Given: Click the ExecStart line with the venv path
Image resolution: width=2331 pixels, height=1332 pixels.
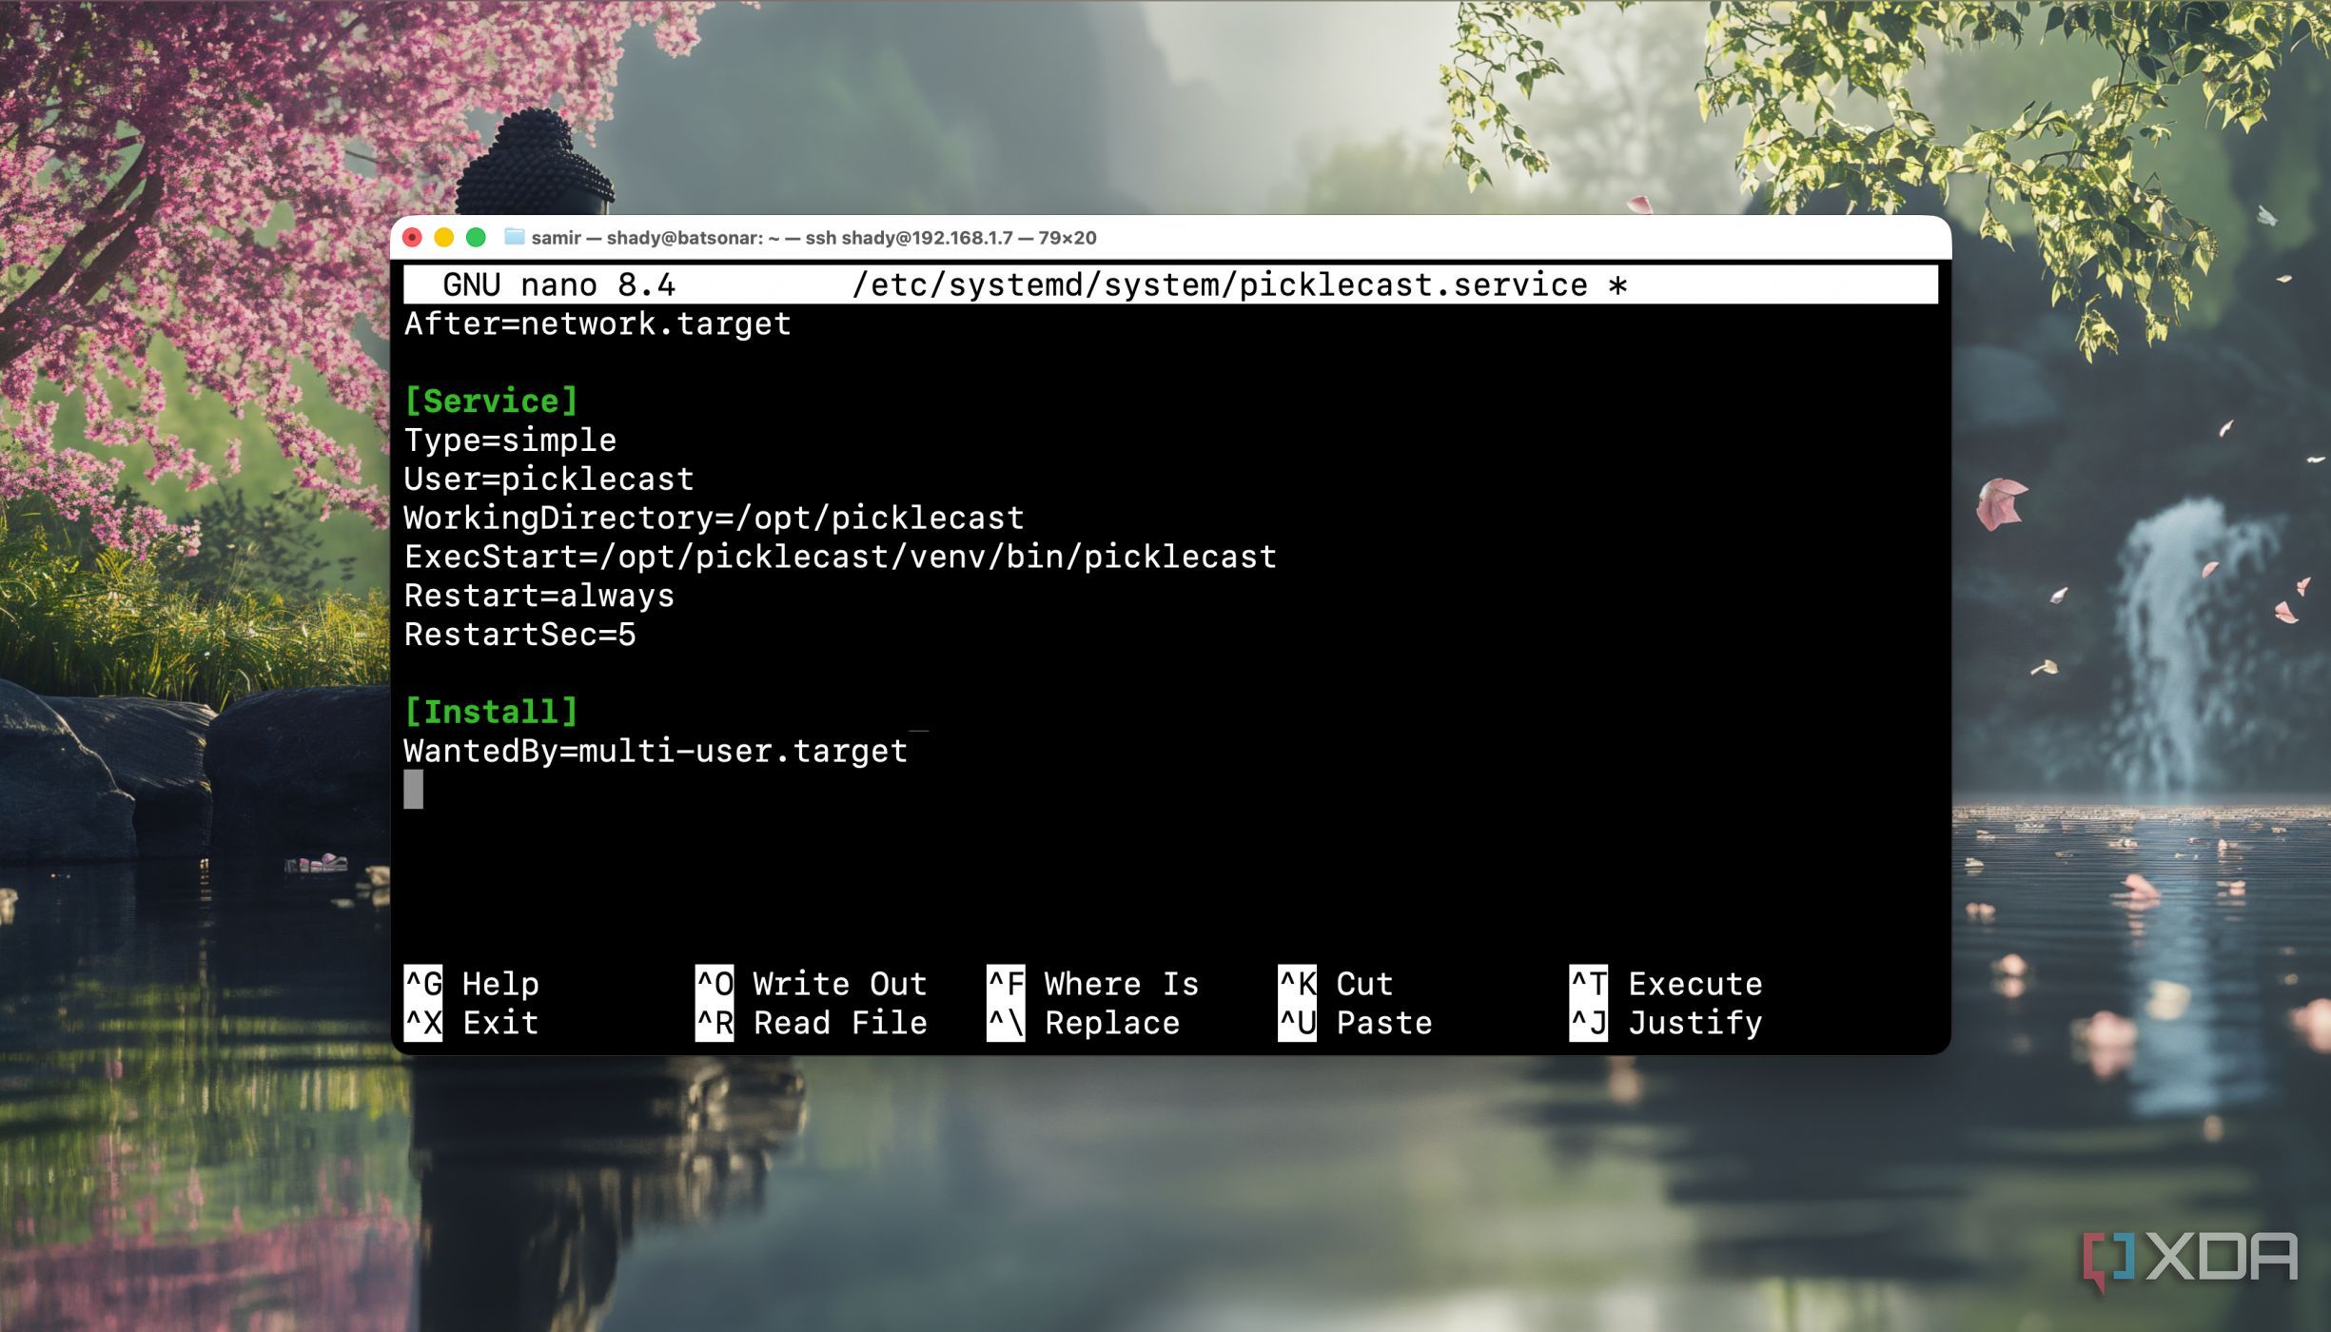Looking at the screenshot, I should point(840,558).
